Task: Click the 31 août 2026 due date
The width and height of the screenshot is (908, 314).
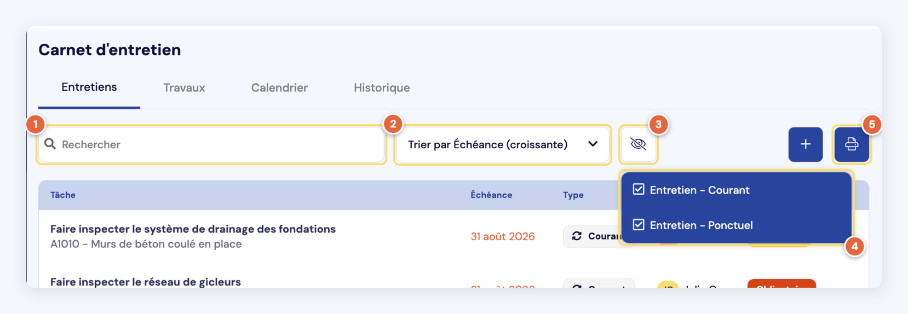Action: 502,236
